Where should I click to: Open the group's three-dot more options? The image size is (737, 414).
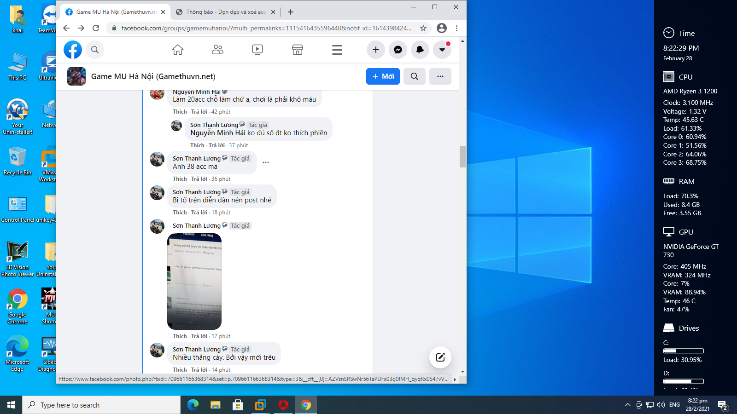pyautogui.click(x=440, y=76)
